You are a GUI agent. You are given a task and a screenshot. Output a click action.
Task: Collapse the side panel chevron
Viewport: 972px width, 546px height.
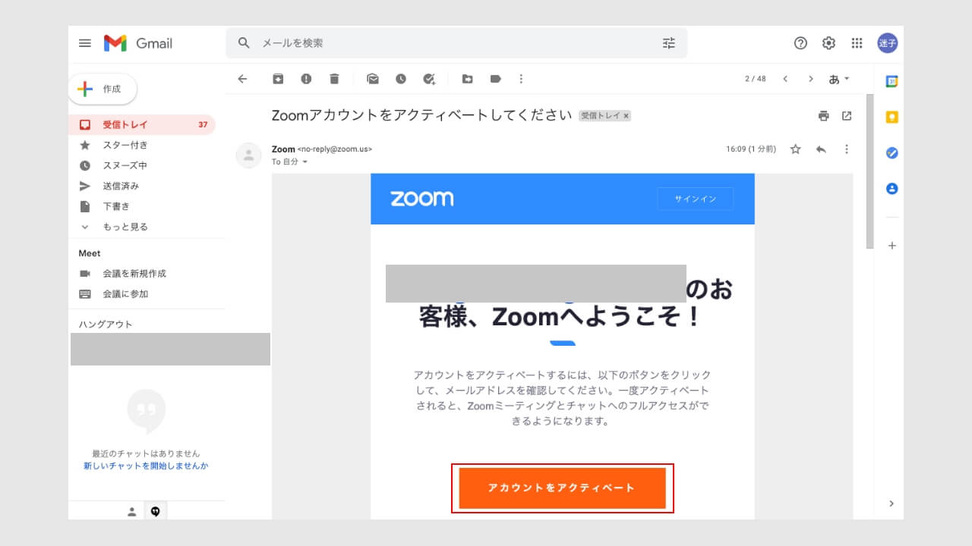(892, 504)
